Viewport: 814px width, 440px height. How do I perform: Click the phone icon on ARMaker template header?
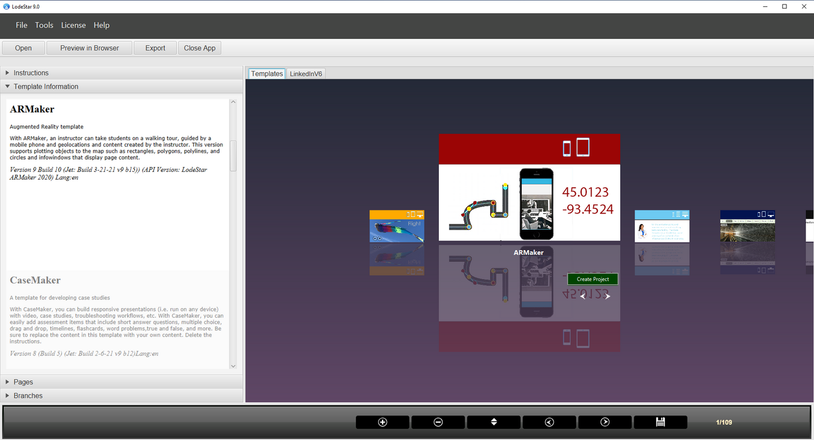(x=567, y=149)
